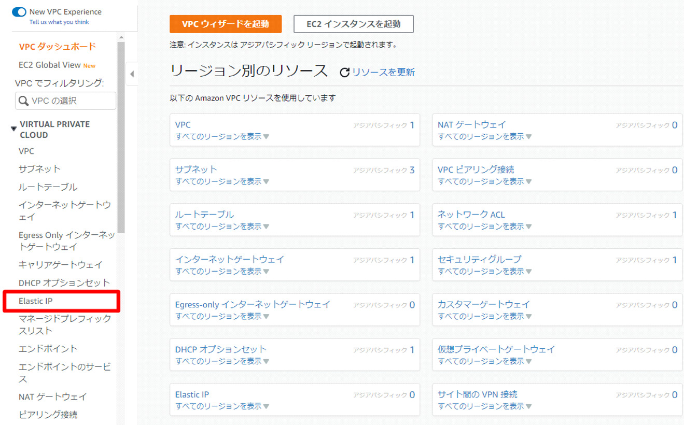Screen dimensions: 684x425
Task: Expand すべてのリージョンを表示 under Egress-only card
Action: (x=222, y=317)
